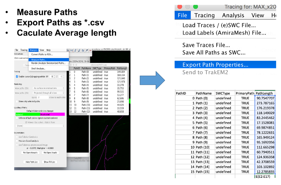Click PathLength header in spreadsheet
Viewport: 281px width, 185px height.
pyautogui.click(x=265, y=93)
